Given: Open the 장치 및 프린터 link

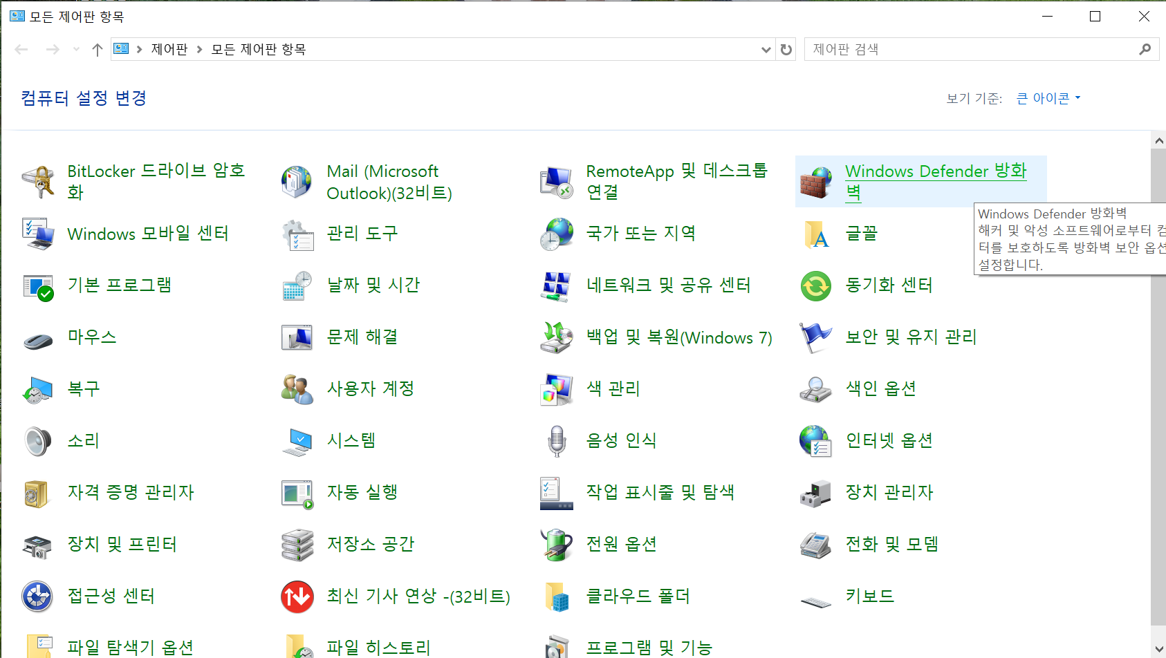Looking at the screenshot, I should click(122, 544).
